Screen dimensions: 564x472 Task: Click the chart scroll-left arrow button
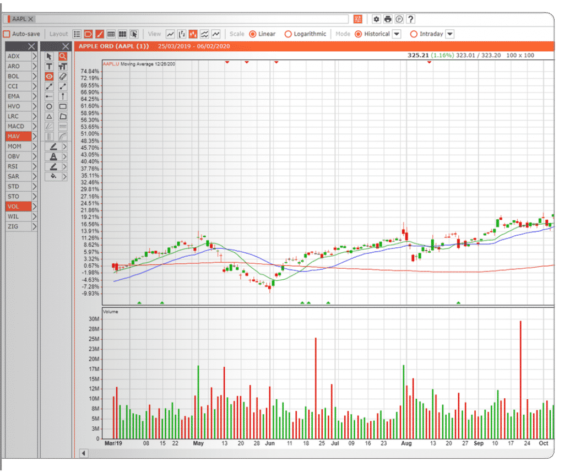(x=84, y=453)
